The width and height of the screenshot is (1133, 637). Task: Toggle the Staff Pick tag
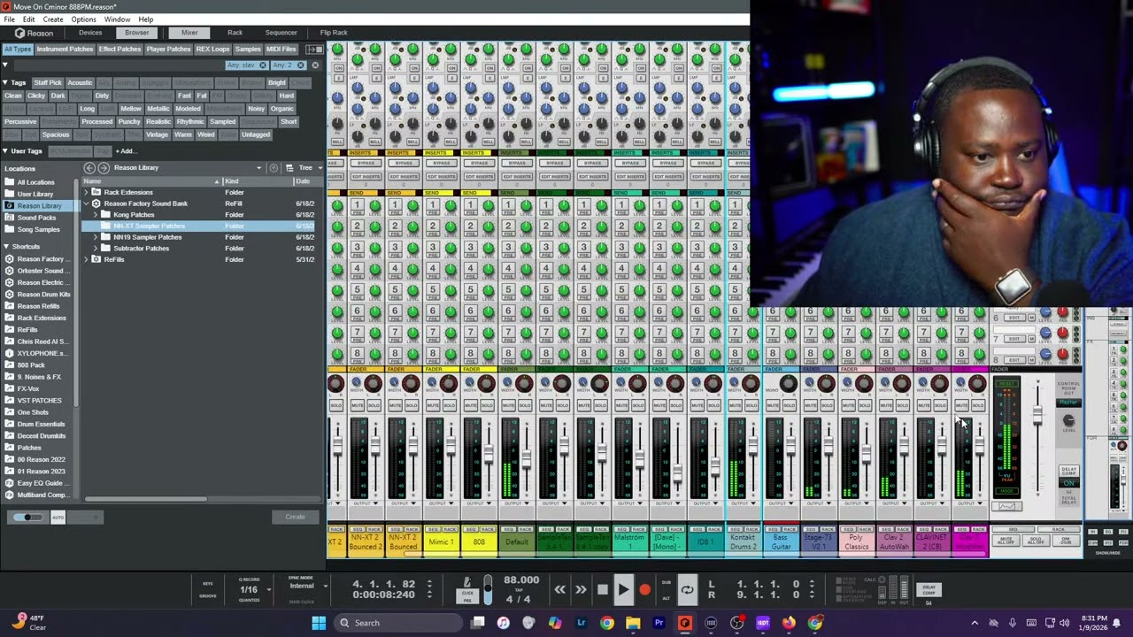[x=48, y=83]
